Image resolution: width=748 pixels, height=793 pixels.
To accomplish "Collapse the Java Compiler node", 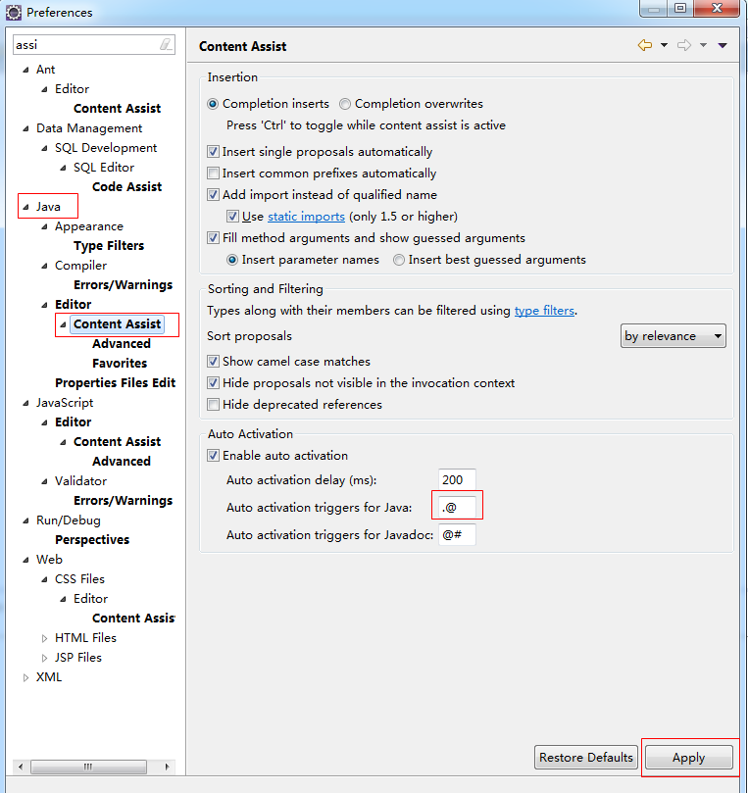I will coord(44,266).
